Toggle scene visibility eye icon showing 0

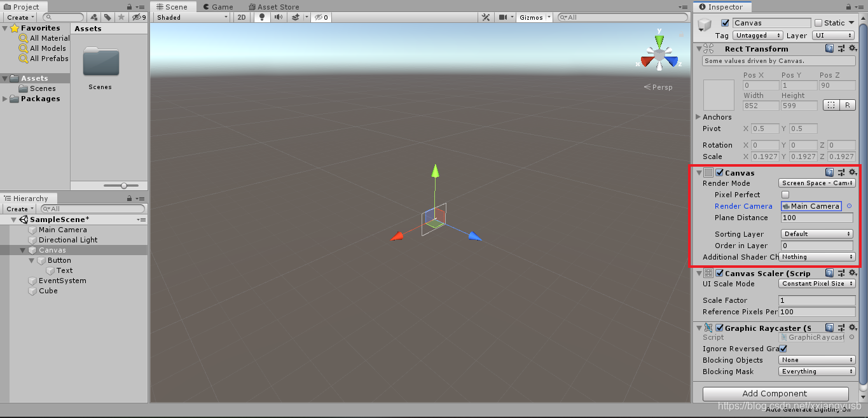[x=321, y=17]
